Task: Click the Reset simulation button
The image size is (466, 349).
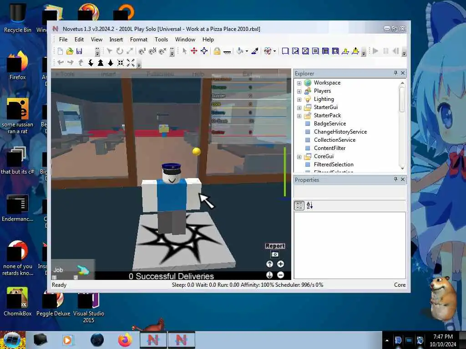Action: coord(396,51)
